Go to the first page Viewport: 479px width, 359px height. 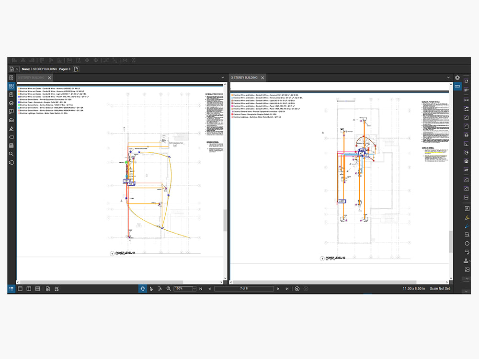click(201, 289)
